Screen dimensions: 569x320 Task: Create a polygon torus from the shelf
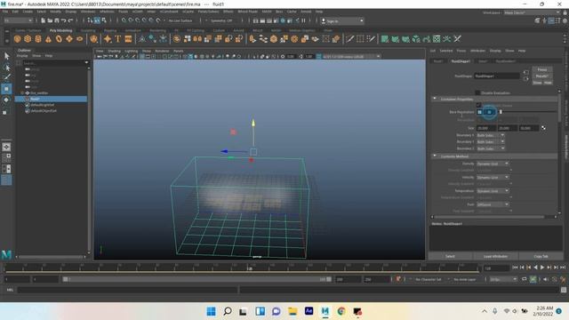click(59, 39)
